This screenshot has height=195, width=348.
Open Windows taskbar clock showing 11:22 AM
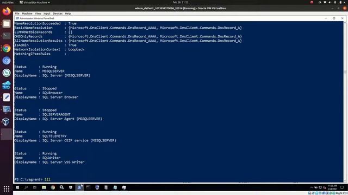(x=332, y=187)
